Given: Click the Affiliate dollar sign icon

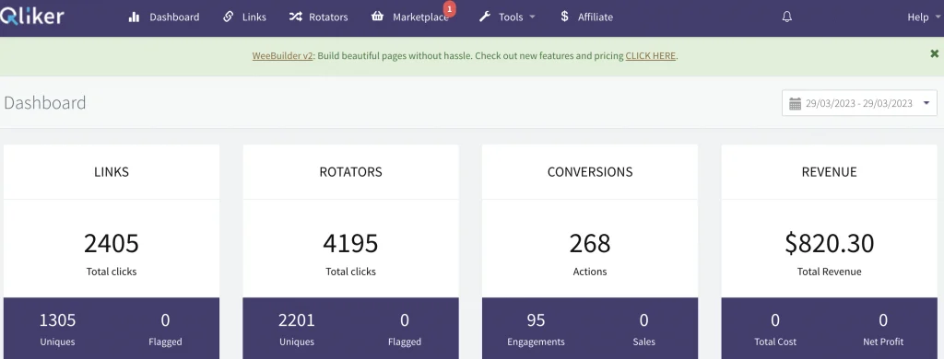Looking at the screenshot, I should (x=564, y=17).
